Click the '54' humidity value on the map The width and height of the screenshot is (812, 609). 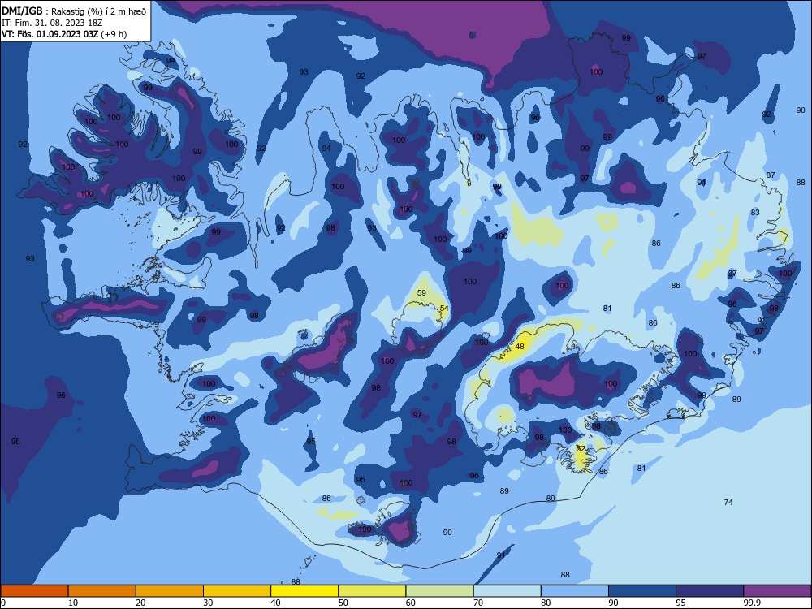pyautogui.click(x=444, y=308)
